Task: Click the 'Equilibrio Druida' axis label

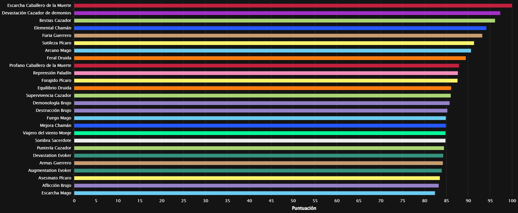Action: click(54, 88)
